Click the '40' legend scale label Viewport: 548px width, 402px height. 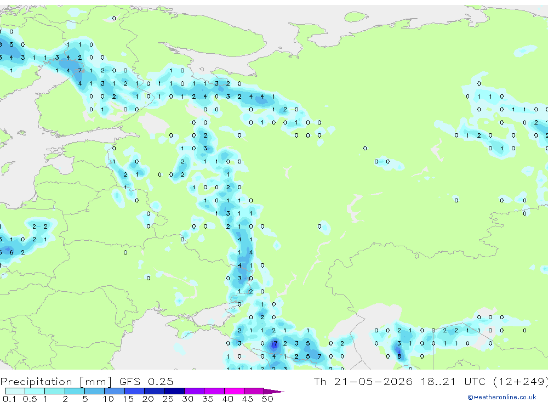click(227, 399)
